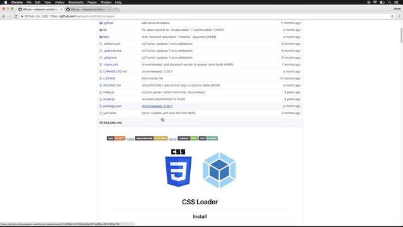Image resolution: width=403 pixels, height=227 pixels.
Task: Click the CSS3 logo image
Action: [x=178, y=168]
